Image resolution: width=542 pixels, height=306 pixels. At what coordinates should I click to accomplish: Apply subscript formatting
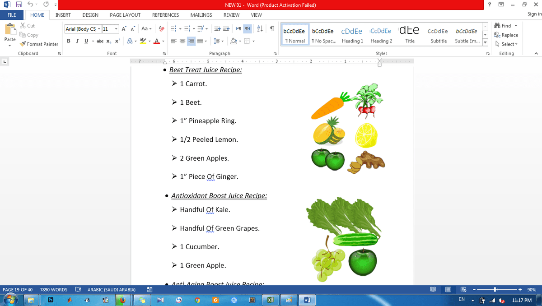pyautogui.click(x=109, y=41)
